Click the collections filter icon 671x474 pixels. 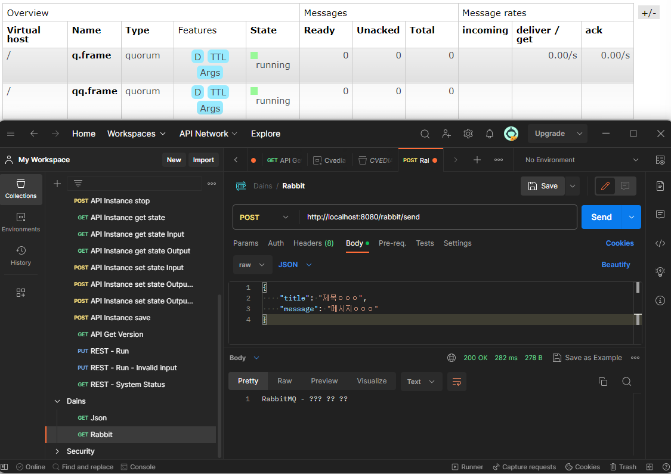(78, 184)
